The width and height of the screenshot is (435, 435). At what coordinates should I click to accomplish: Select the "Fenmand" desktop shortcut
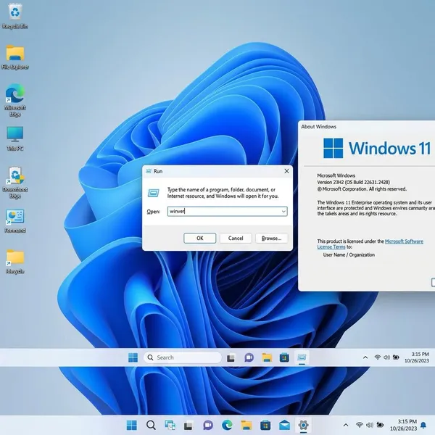[x=15, y=221]
